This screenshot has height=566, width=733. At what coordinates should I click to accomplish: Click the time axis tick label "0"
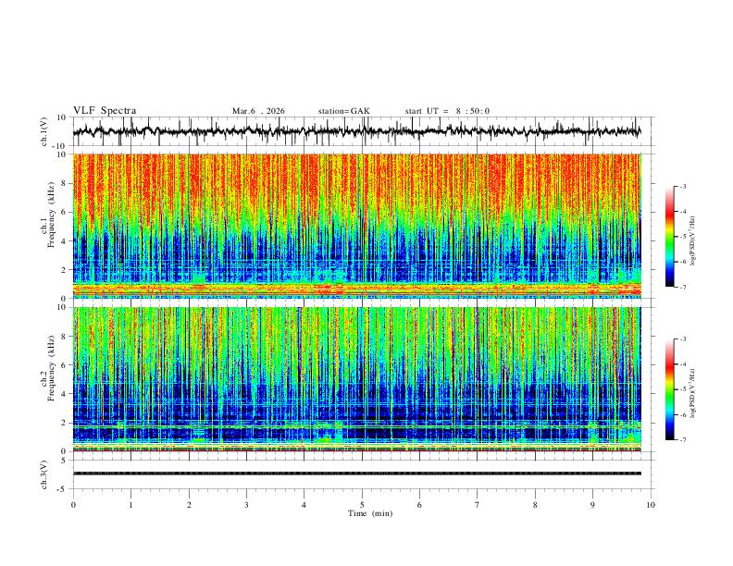73,505
